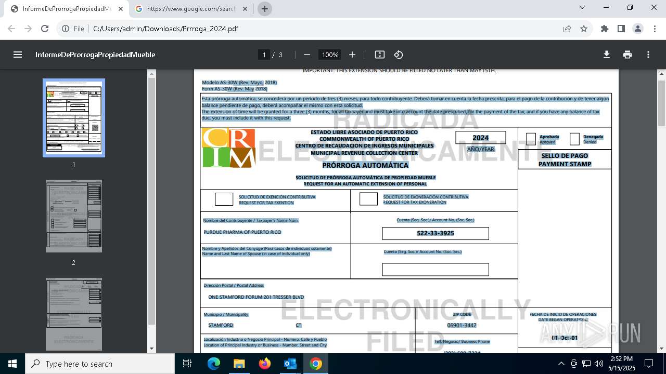Open the clock showing 2:52 PM
666x374 pixels.
click(x=622, y=364)
